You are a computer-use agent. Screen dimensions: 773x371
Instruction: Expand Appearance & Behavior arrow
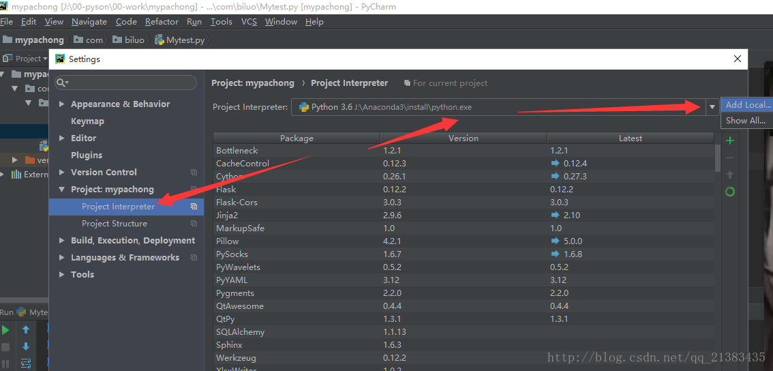pos(61,104)
